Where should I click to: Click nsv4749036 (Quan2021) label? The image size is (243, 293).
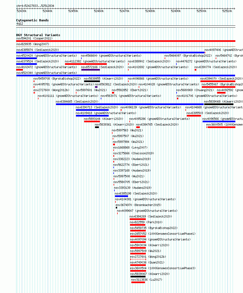(147, 262)
